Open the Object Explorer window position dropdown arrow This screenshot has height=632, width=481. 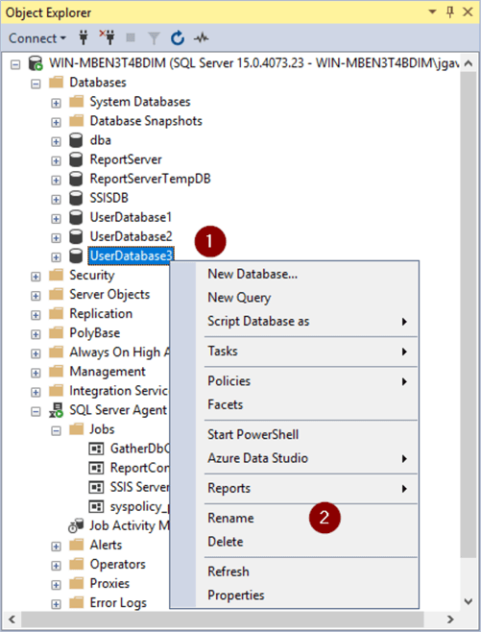(432, 12)
